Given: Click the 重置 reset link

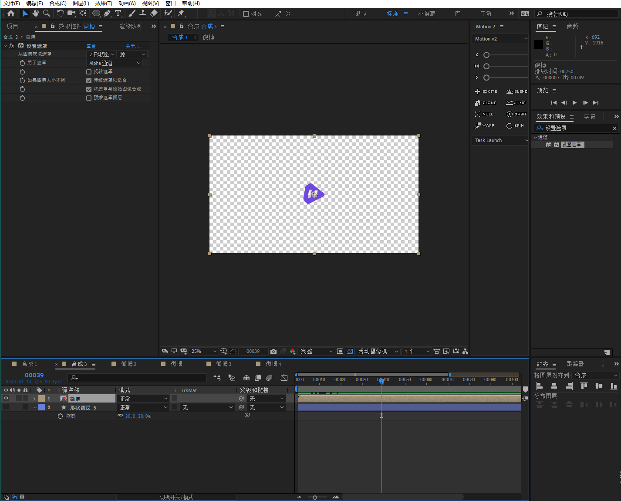Looking at the screenshot, I should (91, 46).
